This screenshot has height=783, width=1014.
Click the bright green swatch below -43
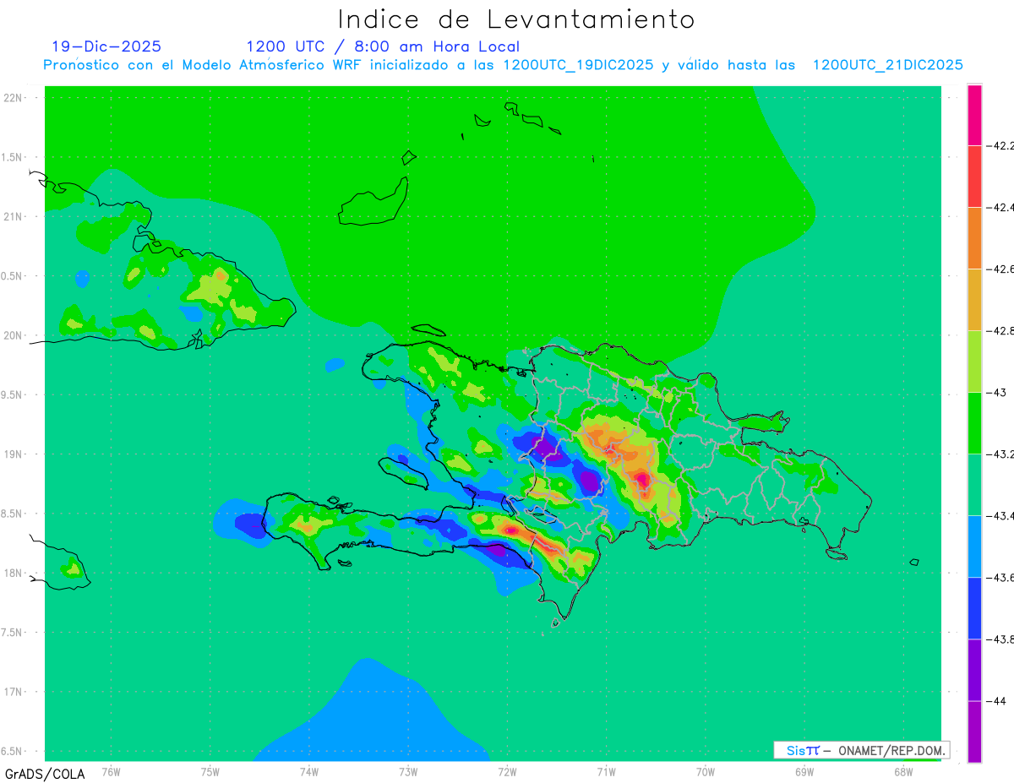click(x=974, y=423)
